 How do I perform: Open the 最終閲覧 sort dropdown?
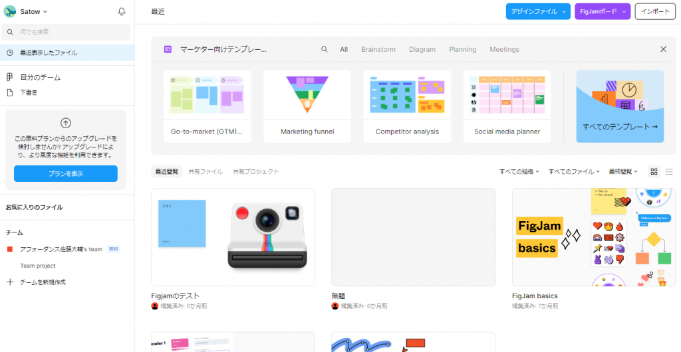[x=623, y=171]
